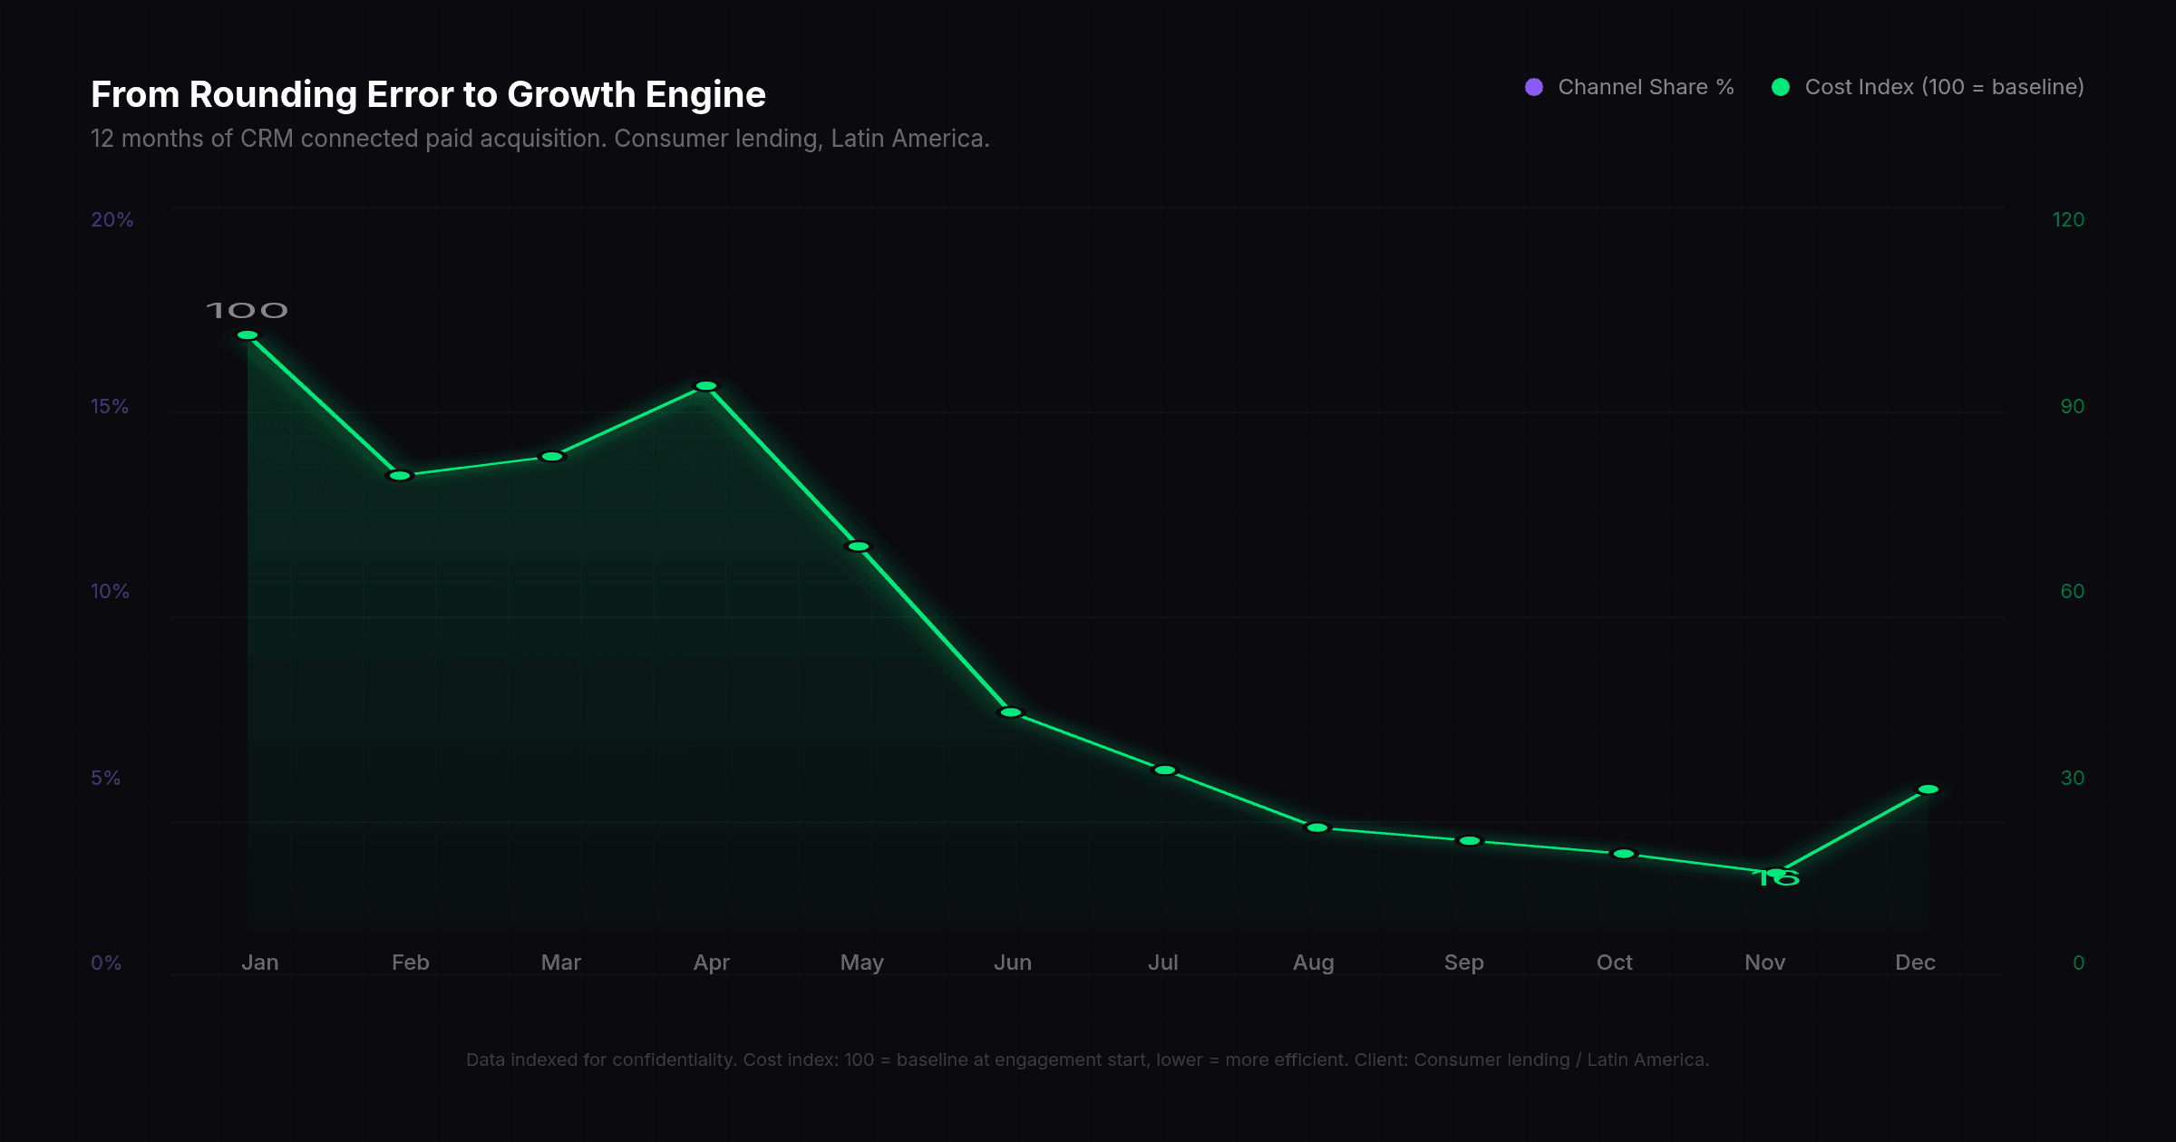2176x1142 pixels.
Task: Click the June data point marker
Action: [x=1011, y=712]
